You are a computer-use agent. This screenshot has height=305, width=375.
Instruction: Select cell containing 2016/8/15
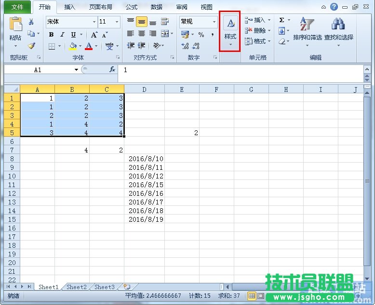[144, 185]
